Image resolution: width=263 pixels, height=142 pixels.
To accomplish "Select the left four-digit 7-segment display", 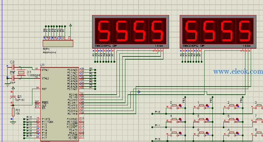I will click(130, 32).
